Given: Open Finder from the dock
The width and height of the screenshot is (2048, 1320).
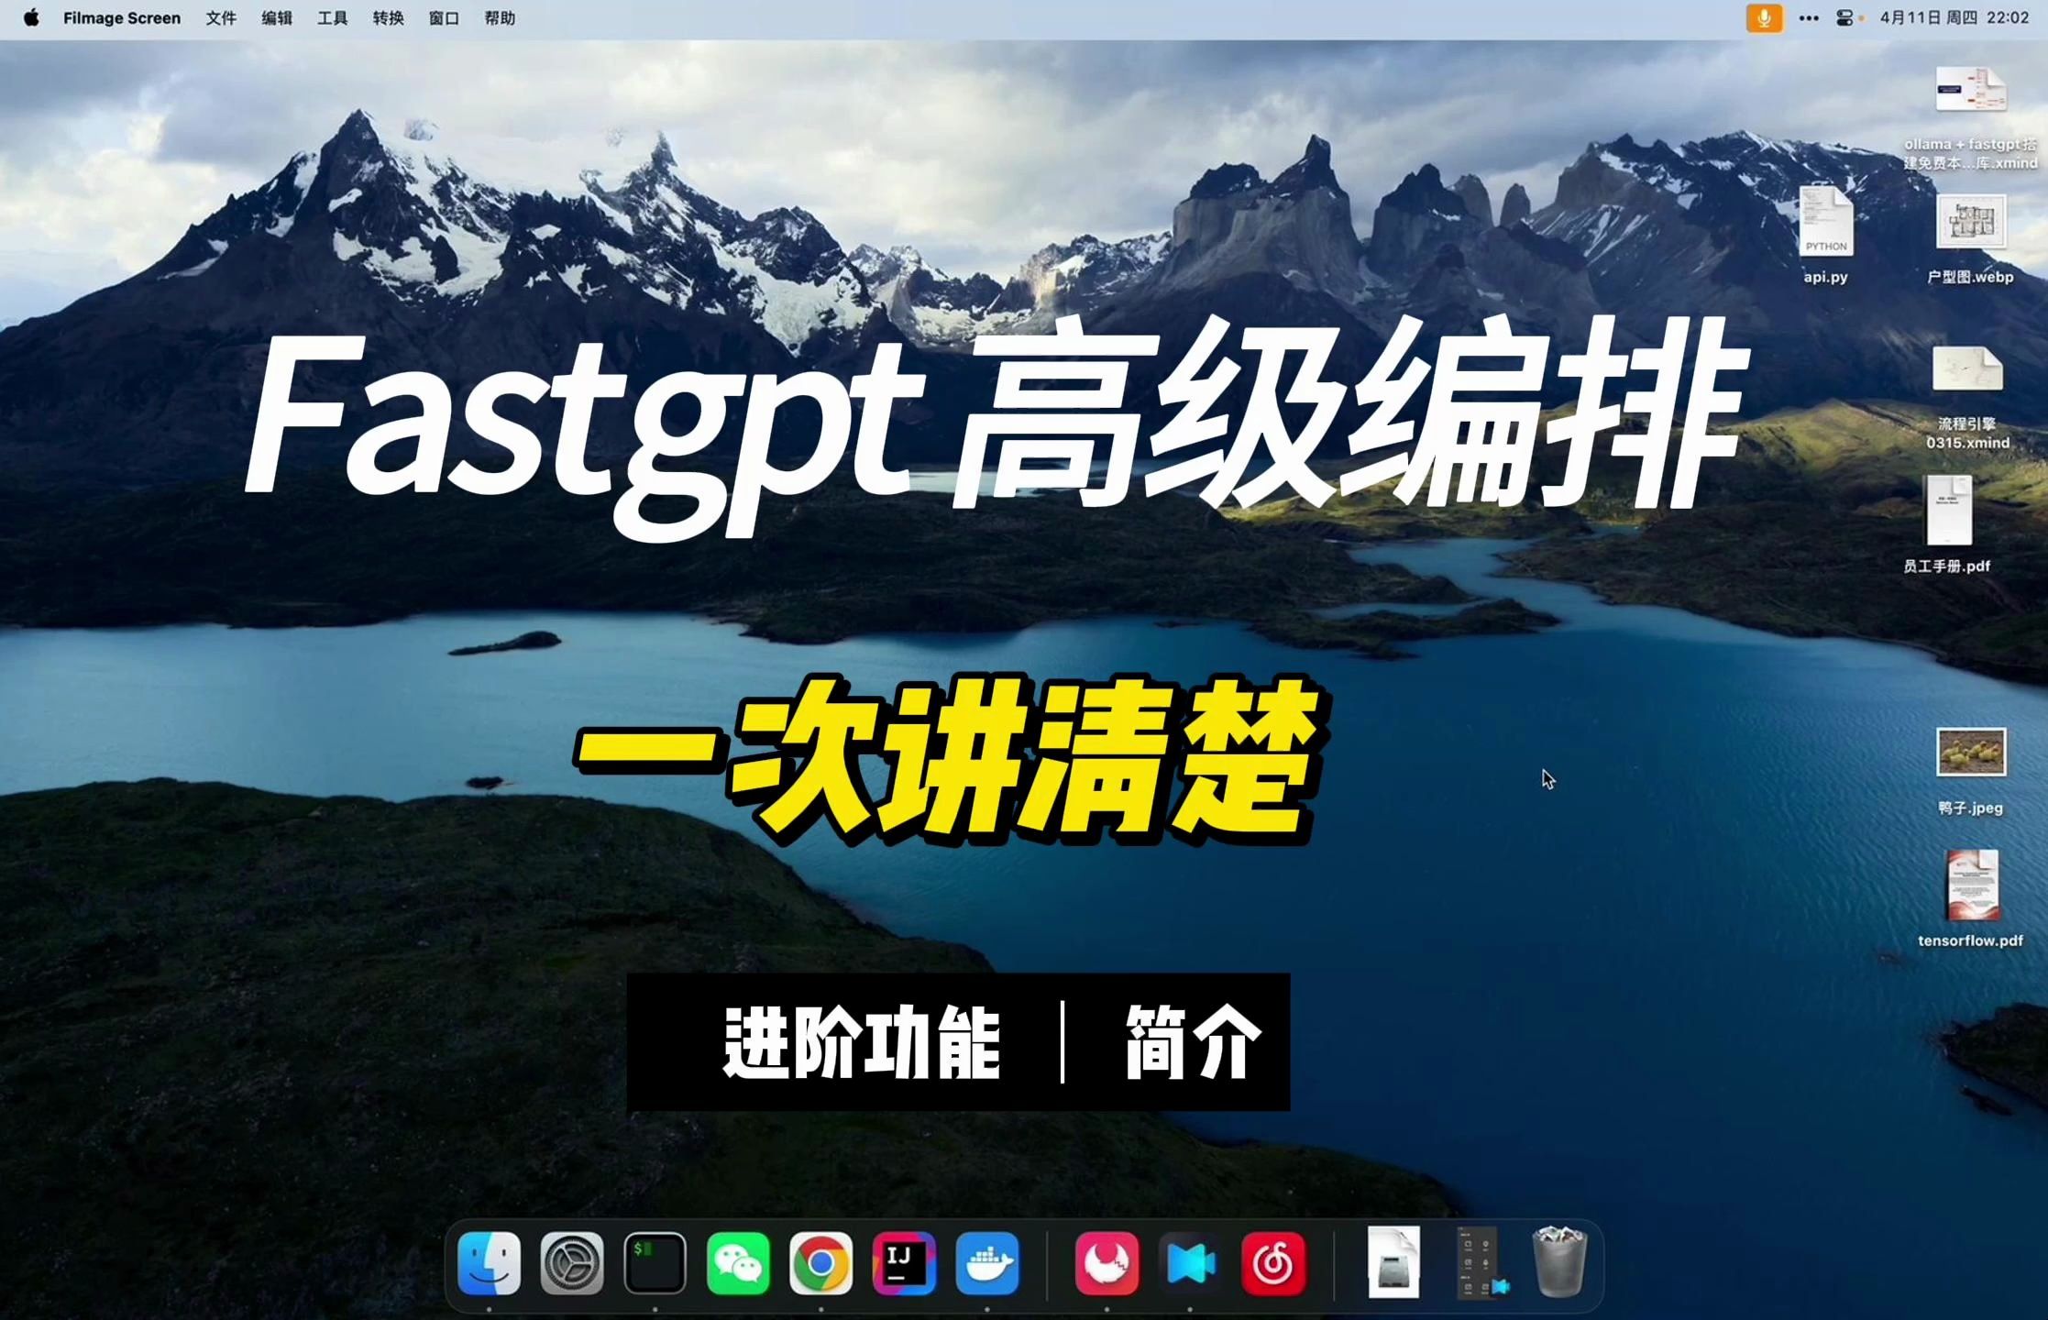Looking at the screenshot, I should (489, 1263).
